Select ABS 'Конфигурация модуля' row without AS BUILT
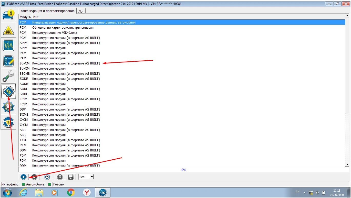This screenshot has height=198, width=351. pos(182,135)
